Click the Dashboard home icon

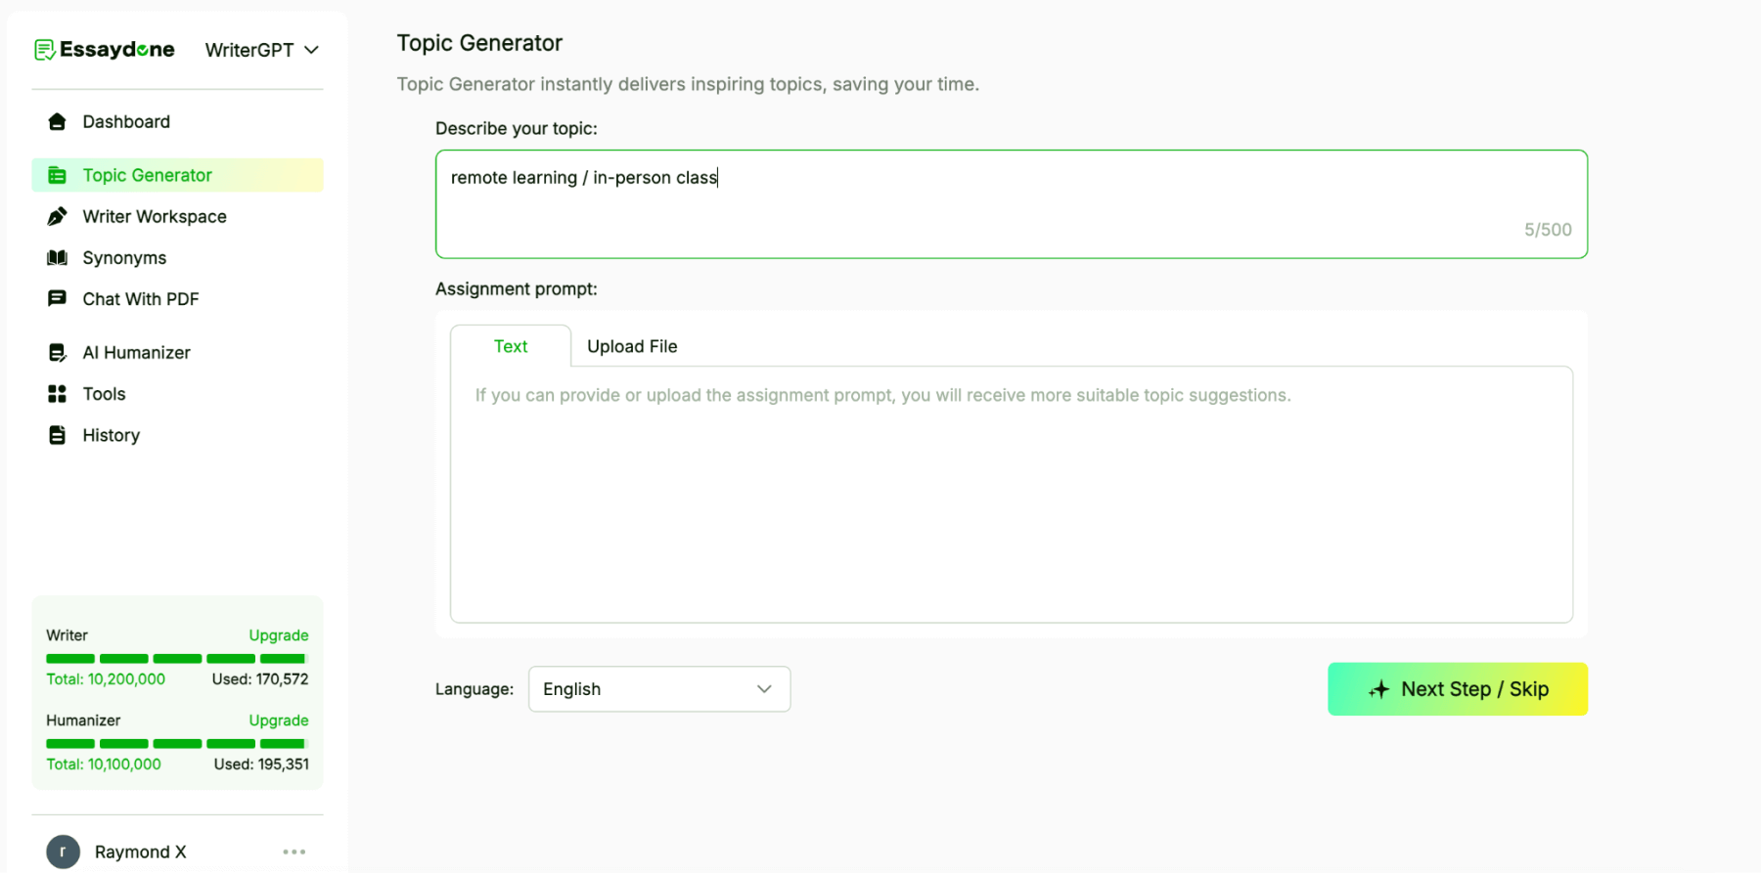[x=57, y=121]
